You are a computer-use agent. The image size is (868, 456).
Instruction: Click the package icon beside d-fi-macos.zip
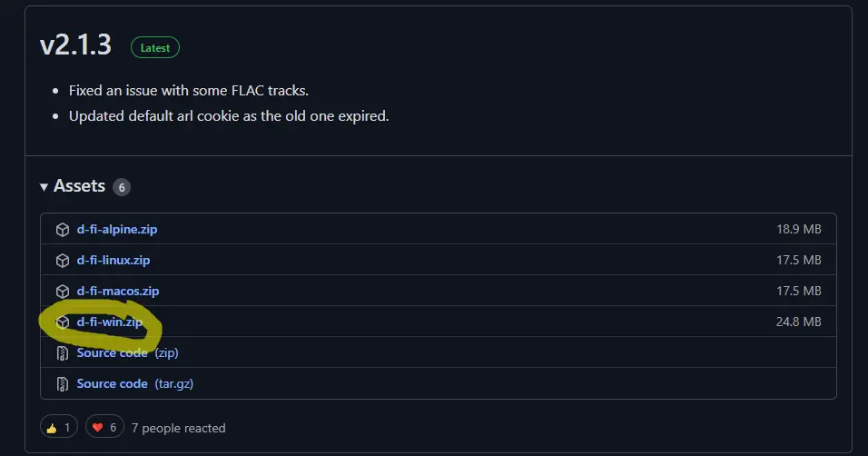63,292
